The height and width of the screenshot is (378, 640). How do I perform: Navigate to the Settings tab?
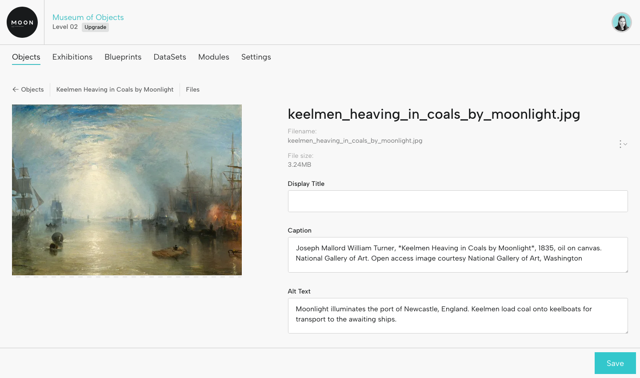click(x=256, y=57)
